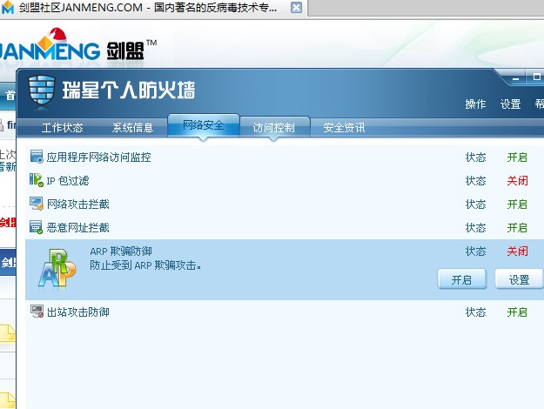Click 关闭 status of ARP 欺骗防御
The image size is (544, 409).
pyautogui.click(x=517, y=251)
